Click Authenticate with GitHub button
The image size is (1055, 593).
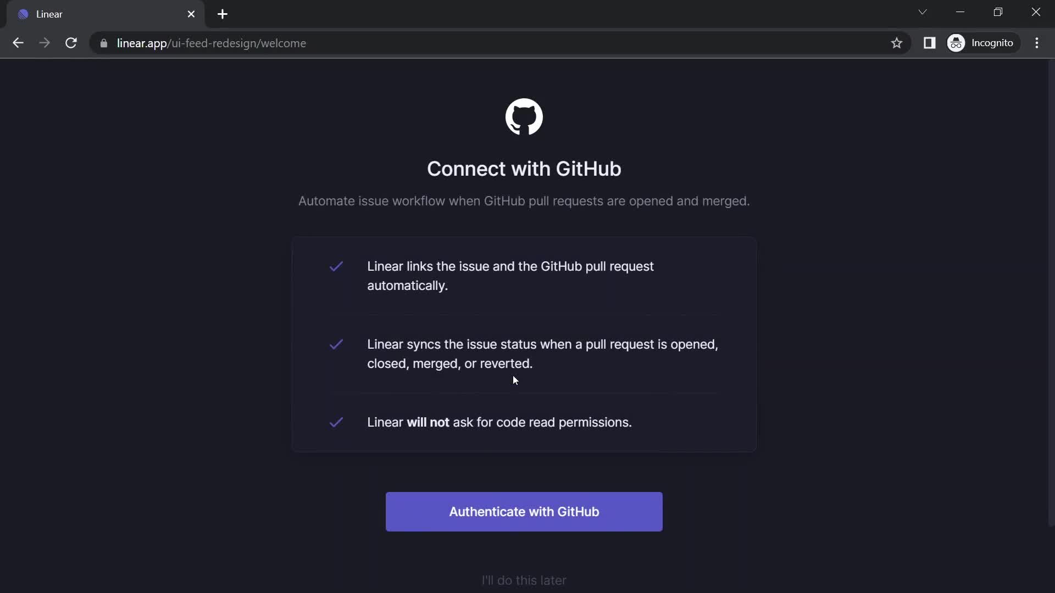(524, 511)
